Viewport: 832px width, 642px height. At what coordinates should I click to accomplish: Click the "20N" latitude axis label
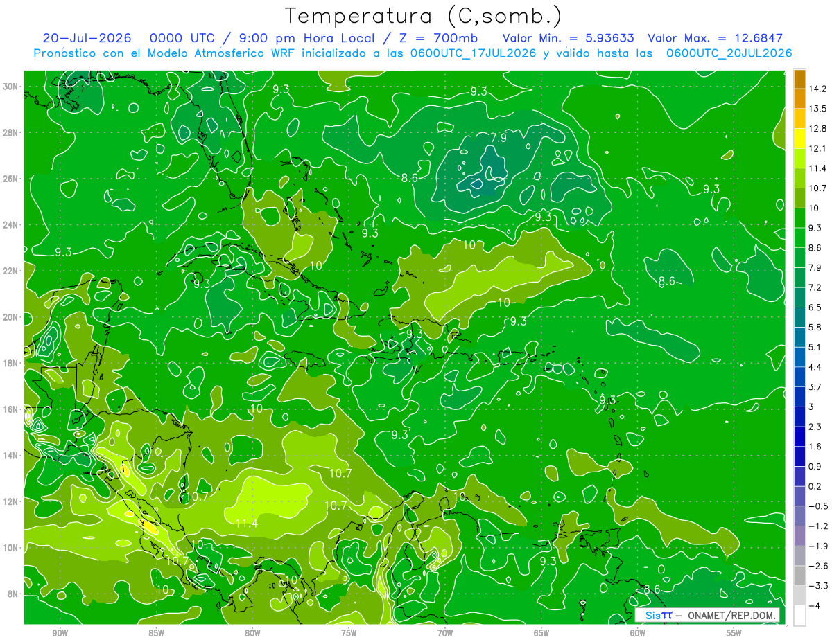point(11,317)
